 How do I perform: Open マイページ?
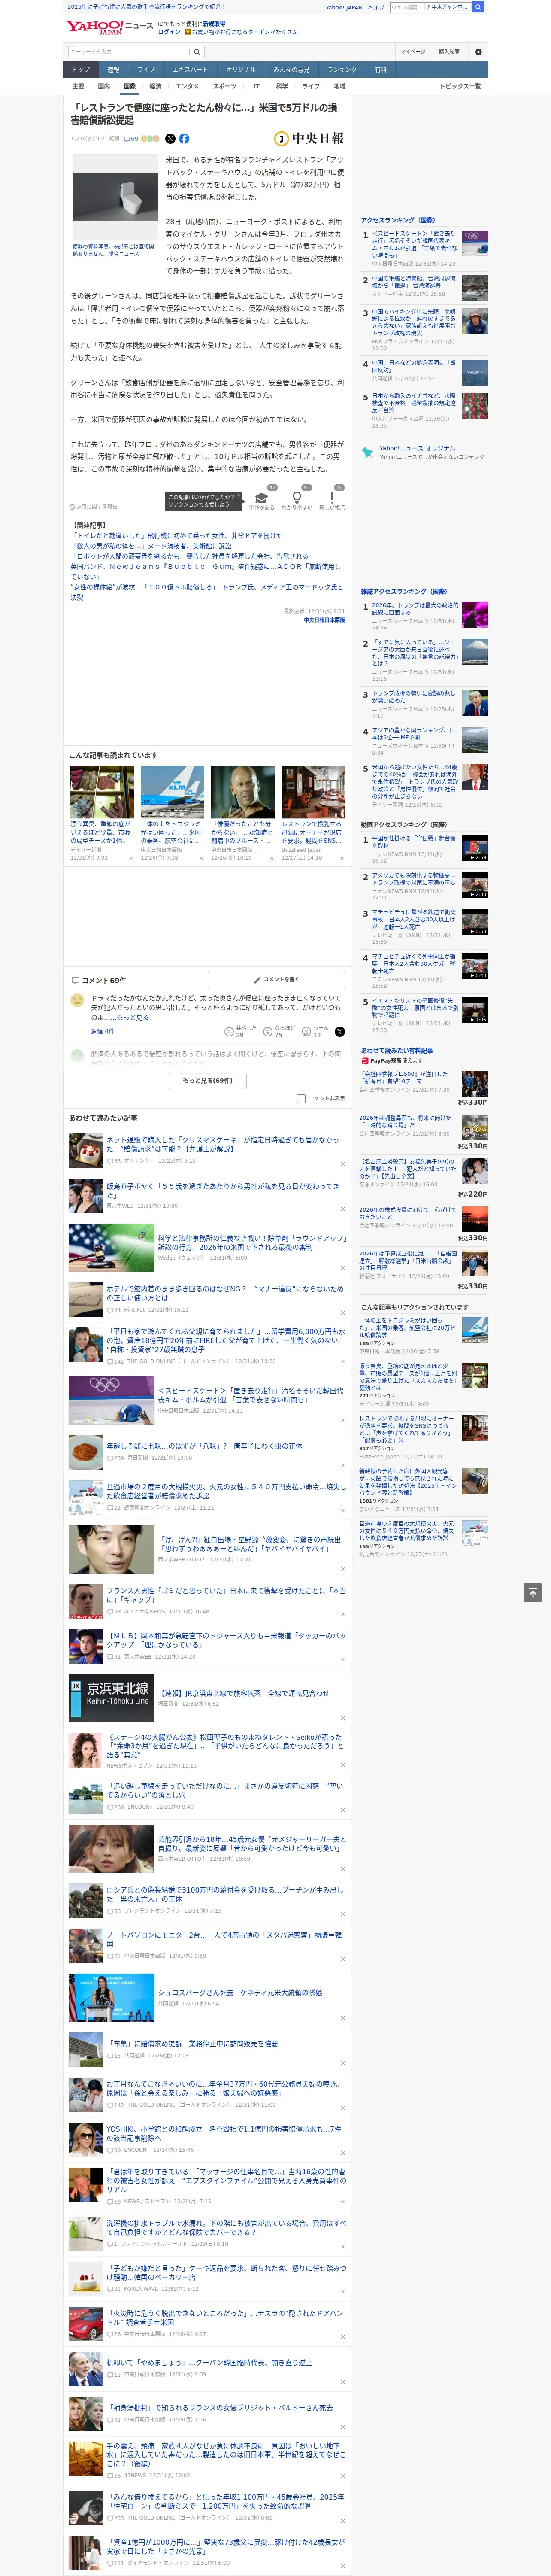(x=412, y=51)
